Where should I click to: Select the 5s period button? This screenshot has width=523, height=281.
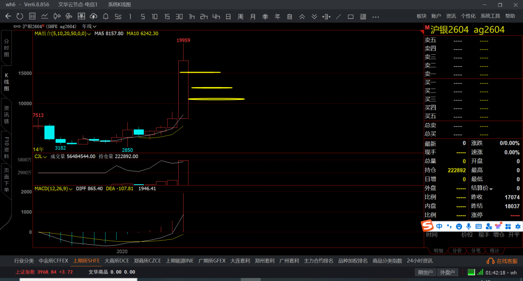(118, 16)
